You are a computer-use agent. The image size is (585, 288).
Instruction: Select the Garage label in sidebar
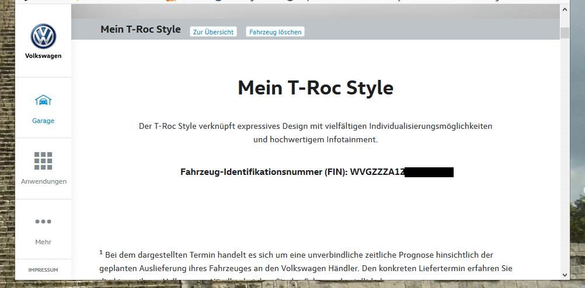43,121
